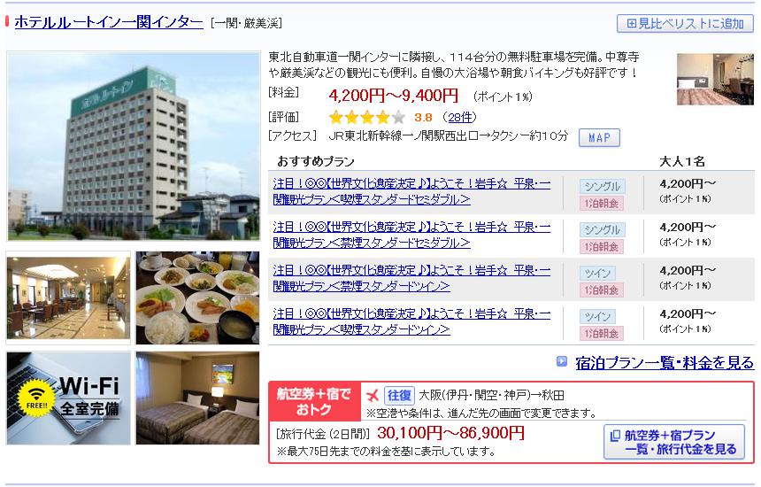Viewport: 761px width, 487px height.
Task: Click the 往復 round-trip badge
Action: [x=399, y=395]
